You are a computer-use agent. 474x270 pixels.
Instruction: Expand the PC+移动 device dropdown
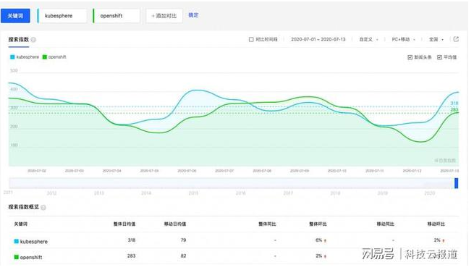[404, 40]
